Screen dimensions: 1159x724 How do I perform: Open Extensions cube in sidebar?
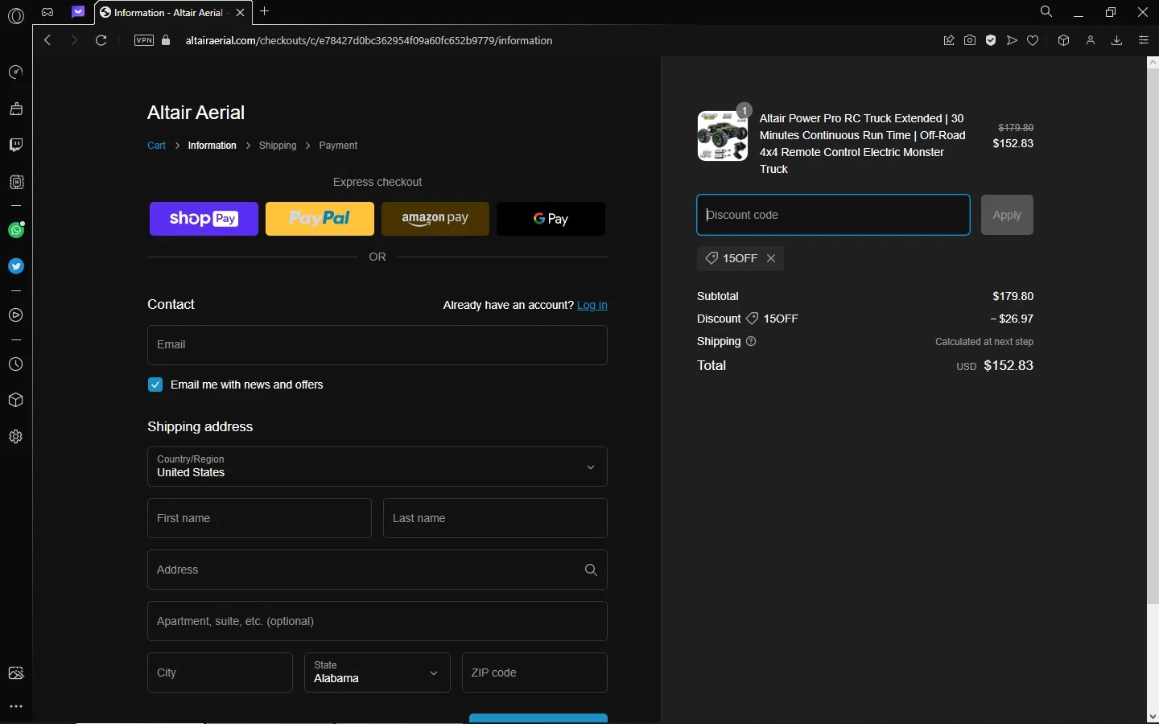point(16,401)
